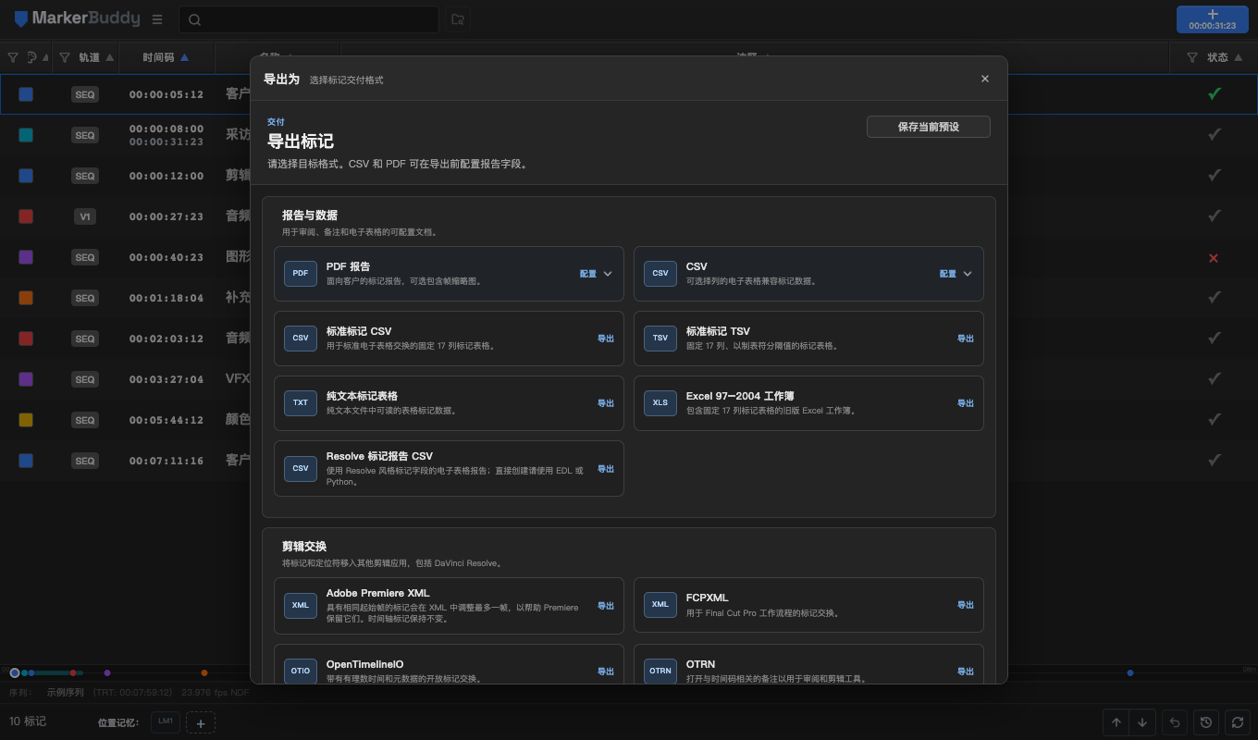The height and width of the screenshot is (740, 1258).
Task: Open the filter funnel next to 状态
Action: click(1192, 57)
